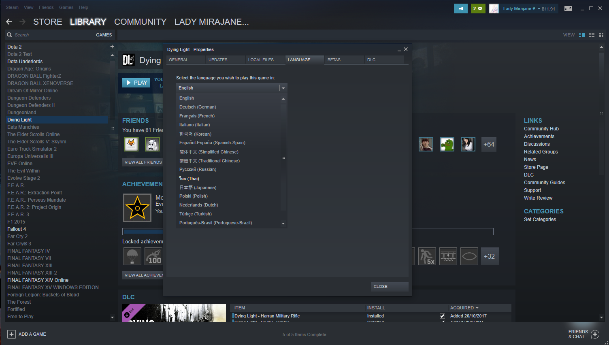Close the Properties dialog with CLOSE button

click(x=390, y=286)
